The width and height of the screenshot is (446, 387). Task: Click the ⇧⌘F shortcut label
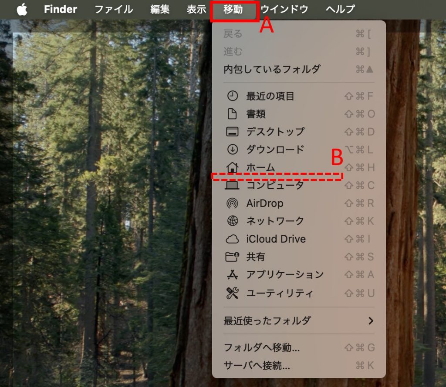359,96
